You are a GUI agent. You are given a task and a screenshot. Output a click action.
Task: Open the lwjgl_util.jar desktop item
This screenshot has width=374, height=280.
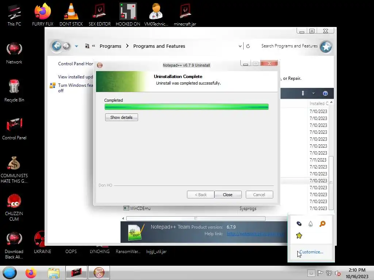tap(156, 252)
